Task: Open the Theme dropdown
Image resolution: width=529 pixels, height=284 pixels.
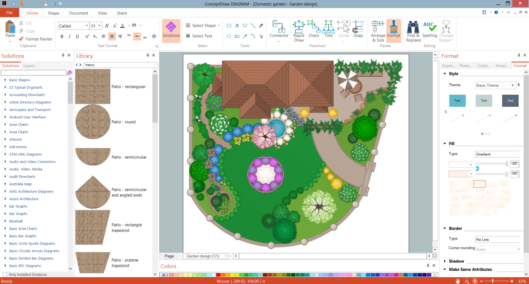Action: click(513, 85)
